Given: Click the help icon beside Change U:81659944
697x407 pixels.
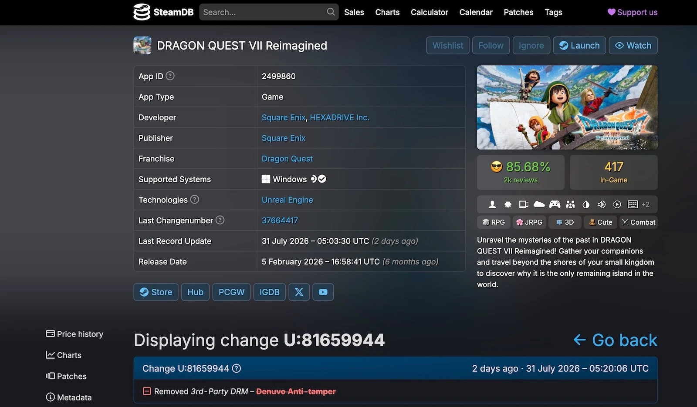Looking at the screenshot, I should [237, 368].
